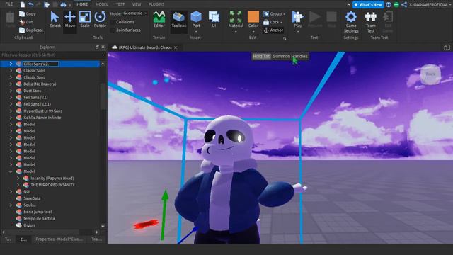The width and height of the screenshot is (453, 255).
Task: Open the Material picker
Action: [236, 20]
